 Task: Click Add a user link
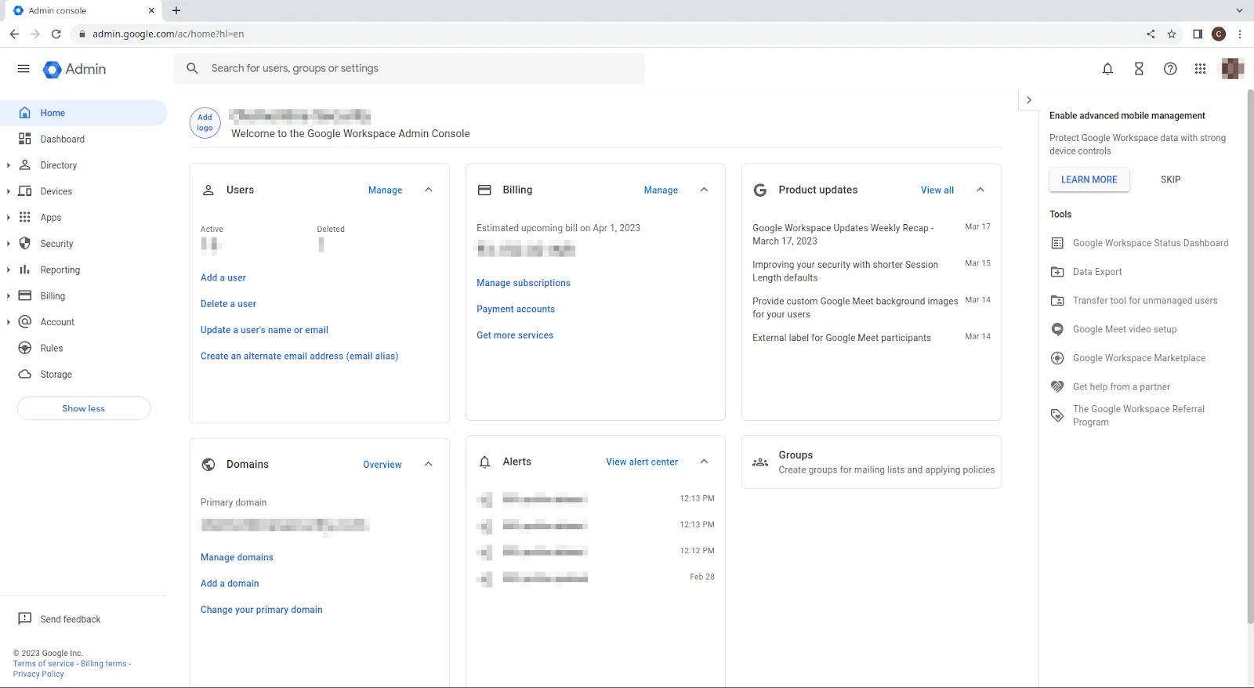[223, 277]
